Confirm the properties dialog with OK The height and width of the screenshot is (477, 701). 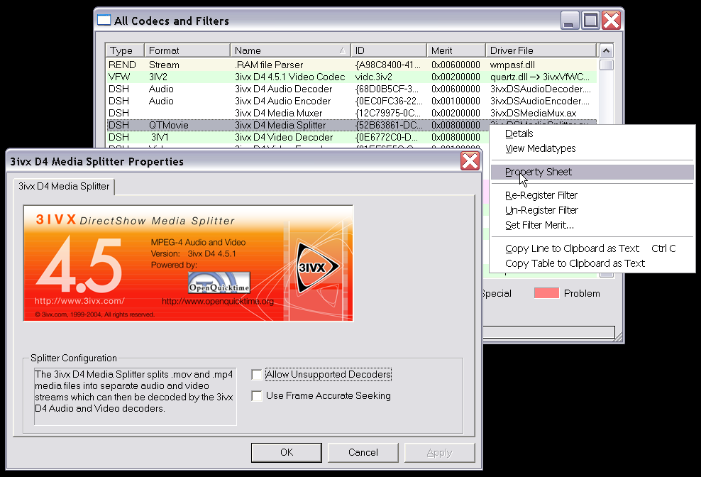point(287,452)
